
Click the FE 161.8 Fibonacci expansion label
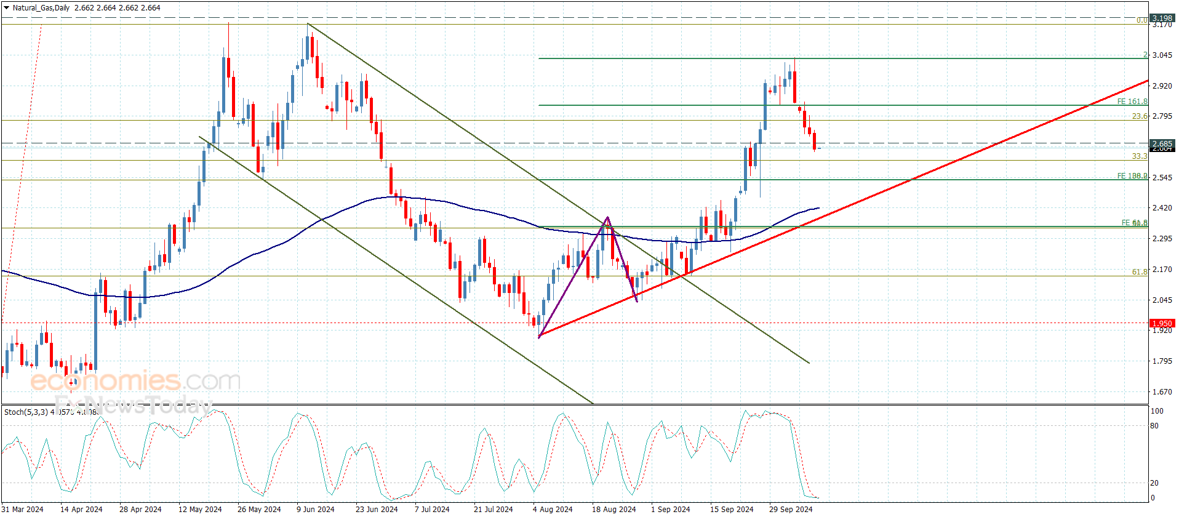pos(1132,102)
